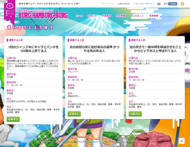
Task: Click the blue retweet button
Action: (x=173, y=4)
